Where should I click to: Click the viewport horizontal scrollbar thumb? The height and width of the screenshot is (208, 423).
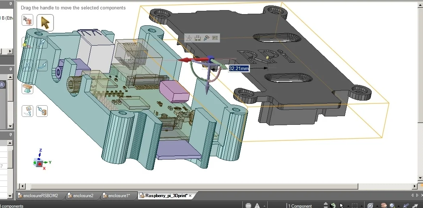[194, 186]
